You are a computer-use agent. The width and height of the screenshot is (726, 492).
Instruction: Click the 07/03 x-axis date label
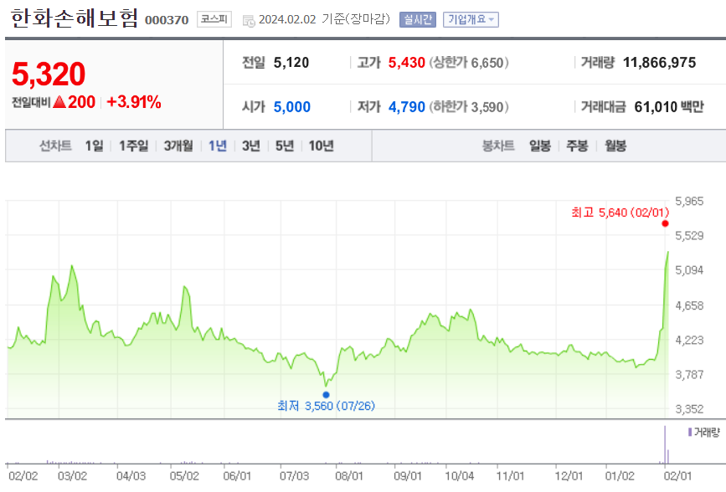point(294,476)
